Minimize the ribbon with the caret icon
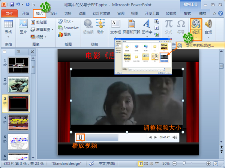This screenshot has width=225, height=168. click(214, 13)
